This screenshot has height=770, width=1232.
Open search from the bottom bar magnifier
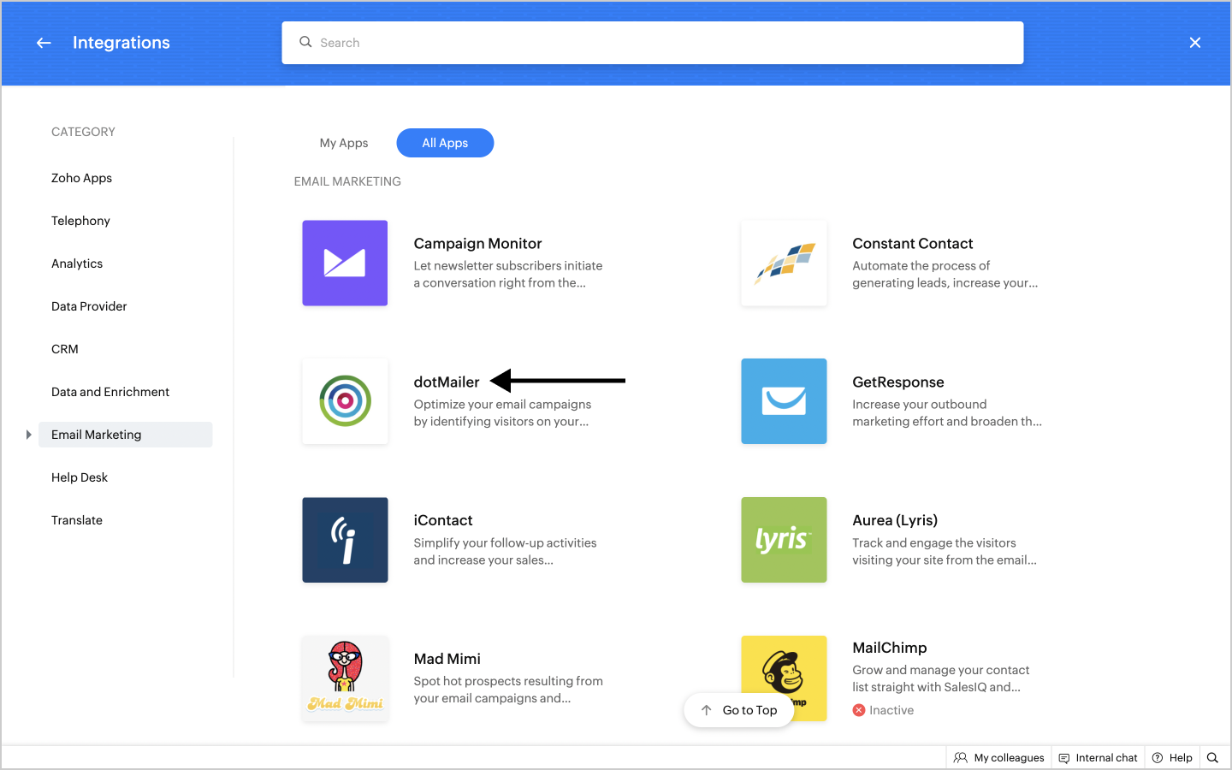1212,757
